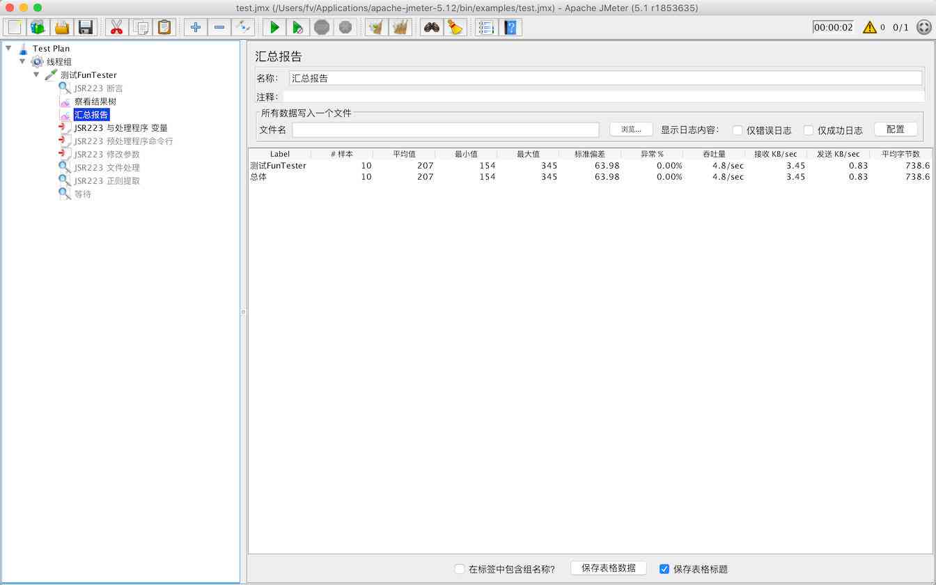Click the 配置 configure button

896,130
